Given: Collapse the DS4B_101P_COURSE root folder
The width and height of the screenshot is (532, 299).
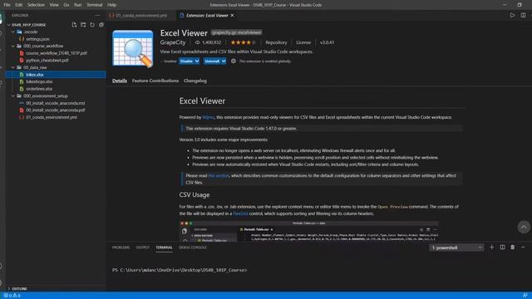Looking at the screenshot, I should pos(9,25).
